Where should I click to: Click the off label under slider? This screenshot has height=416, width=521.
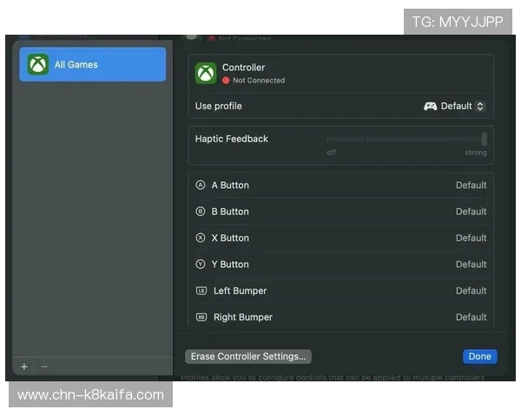tap(331, 153)
